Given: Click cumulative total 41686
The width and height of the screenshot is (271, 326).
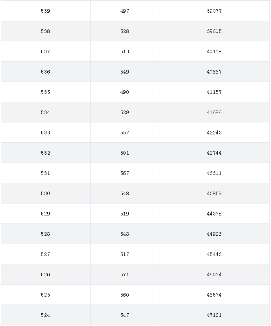Looking at the screenshot, I should click(214, 112).
